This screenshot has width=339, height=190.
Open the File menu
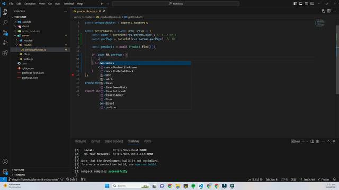(11, 4)
